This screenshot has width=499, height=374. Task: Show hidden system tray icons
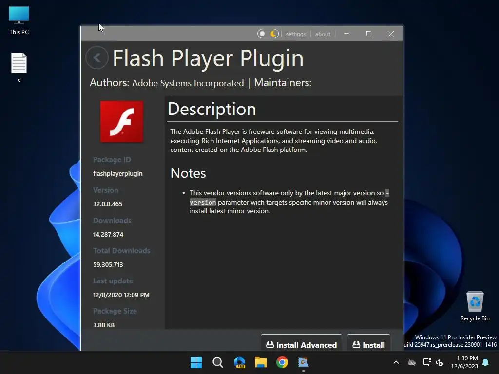(396, 362)
